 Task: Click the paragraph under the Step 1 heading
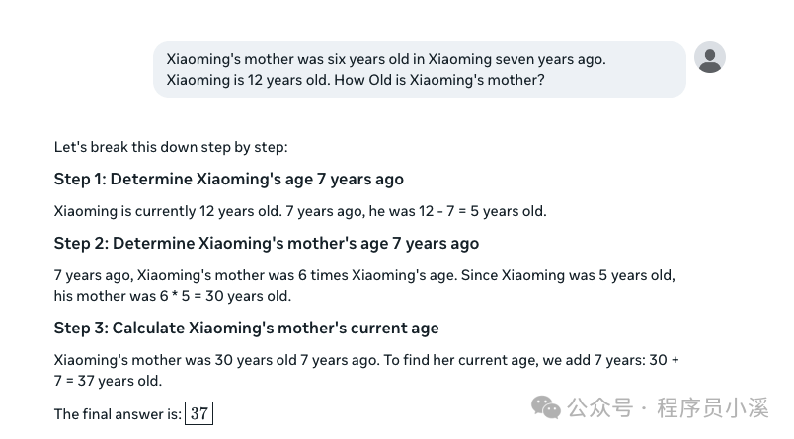click(299, 211)
